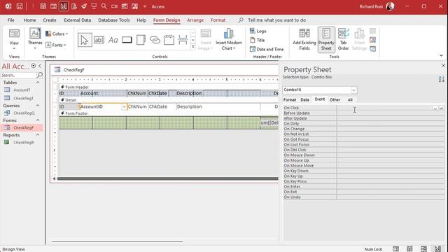Screen dimensions: 448x252
Task: Toggle the Property Sheet ribbon button
Action: [x=326, y=39]
